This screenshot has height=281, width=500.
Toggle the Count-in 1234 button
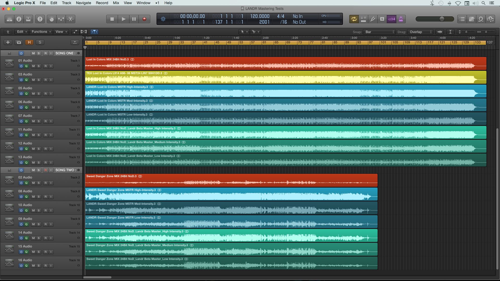pyautogui.click(x=391, y=19)
